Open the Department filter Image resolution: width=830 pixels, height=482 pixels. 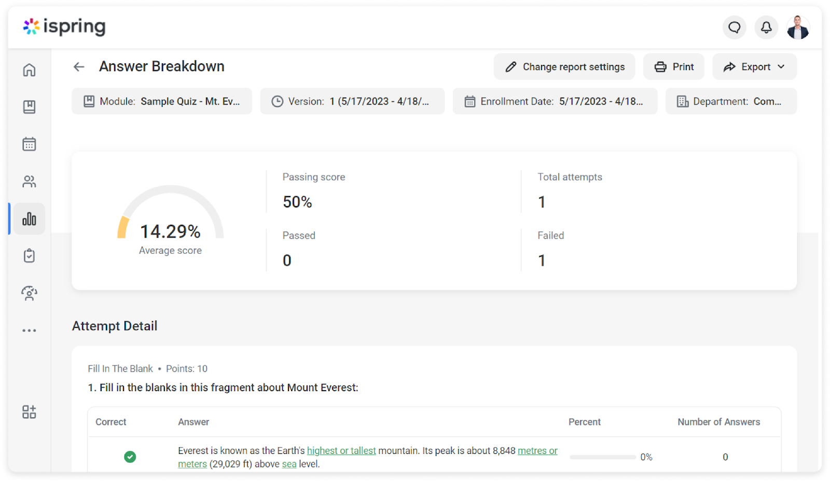coord(730,101)
